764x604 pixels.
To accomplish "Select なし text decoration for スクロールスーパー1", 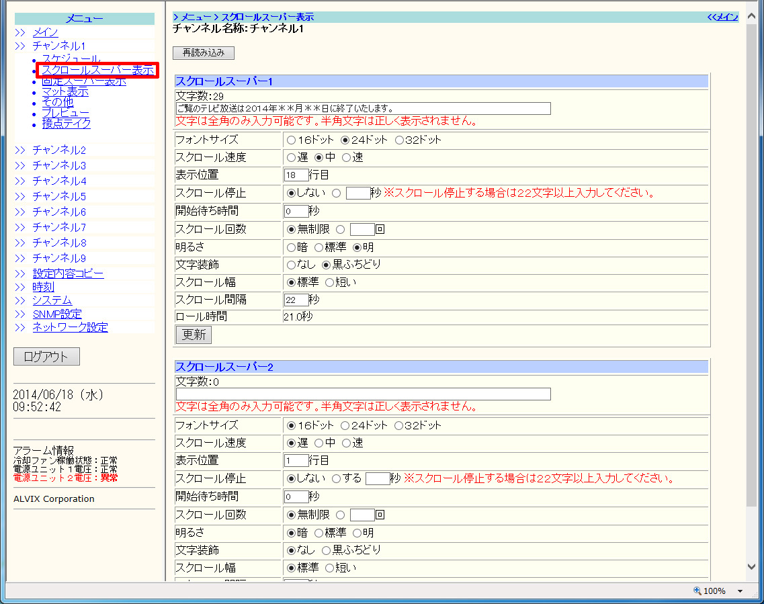I will [x=292, y=265].
